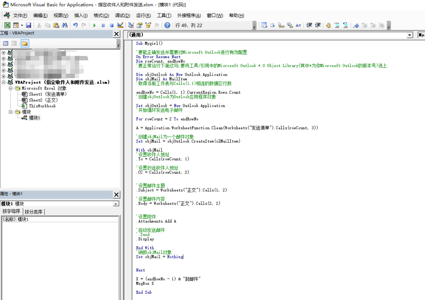Click the Break (pause) toolbar icon

click(103, 25)
